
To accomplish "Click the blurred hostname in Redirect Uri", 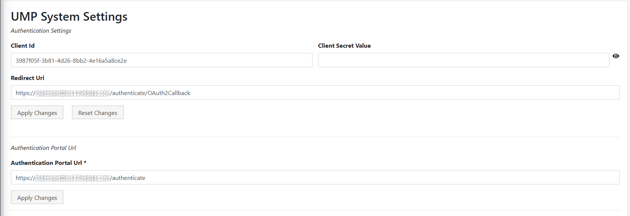I will point(72,94).
